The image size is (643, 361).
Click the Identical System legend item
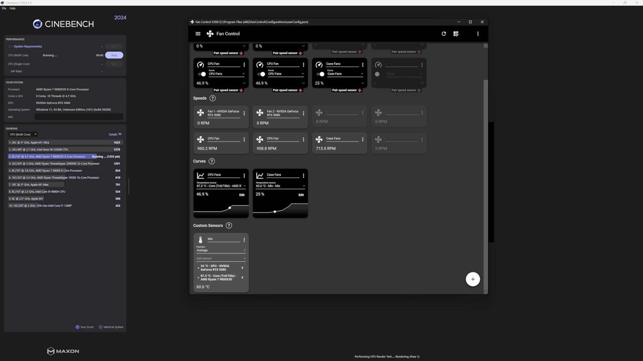[111, 327]
